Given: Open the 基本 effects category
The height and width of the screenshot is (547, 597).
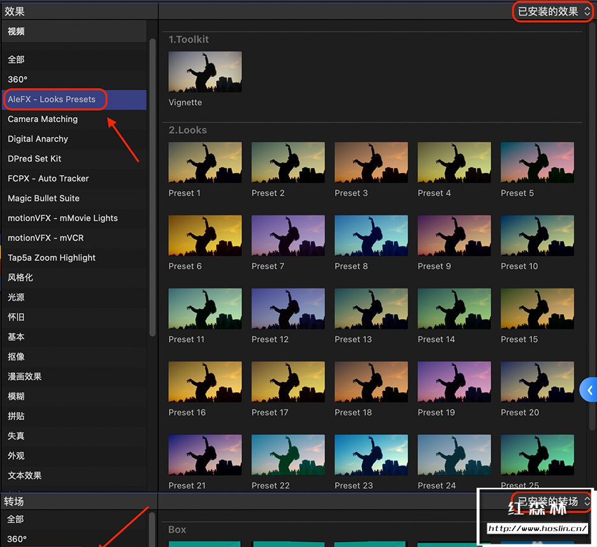Looking at the screenshot, I should click(x=74, y=337).
